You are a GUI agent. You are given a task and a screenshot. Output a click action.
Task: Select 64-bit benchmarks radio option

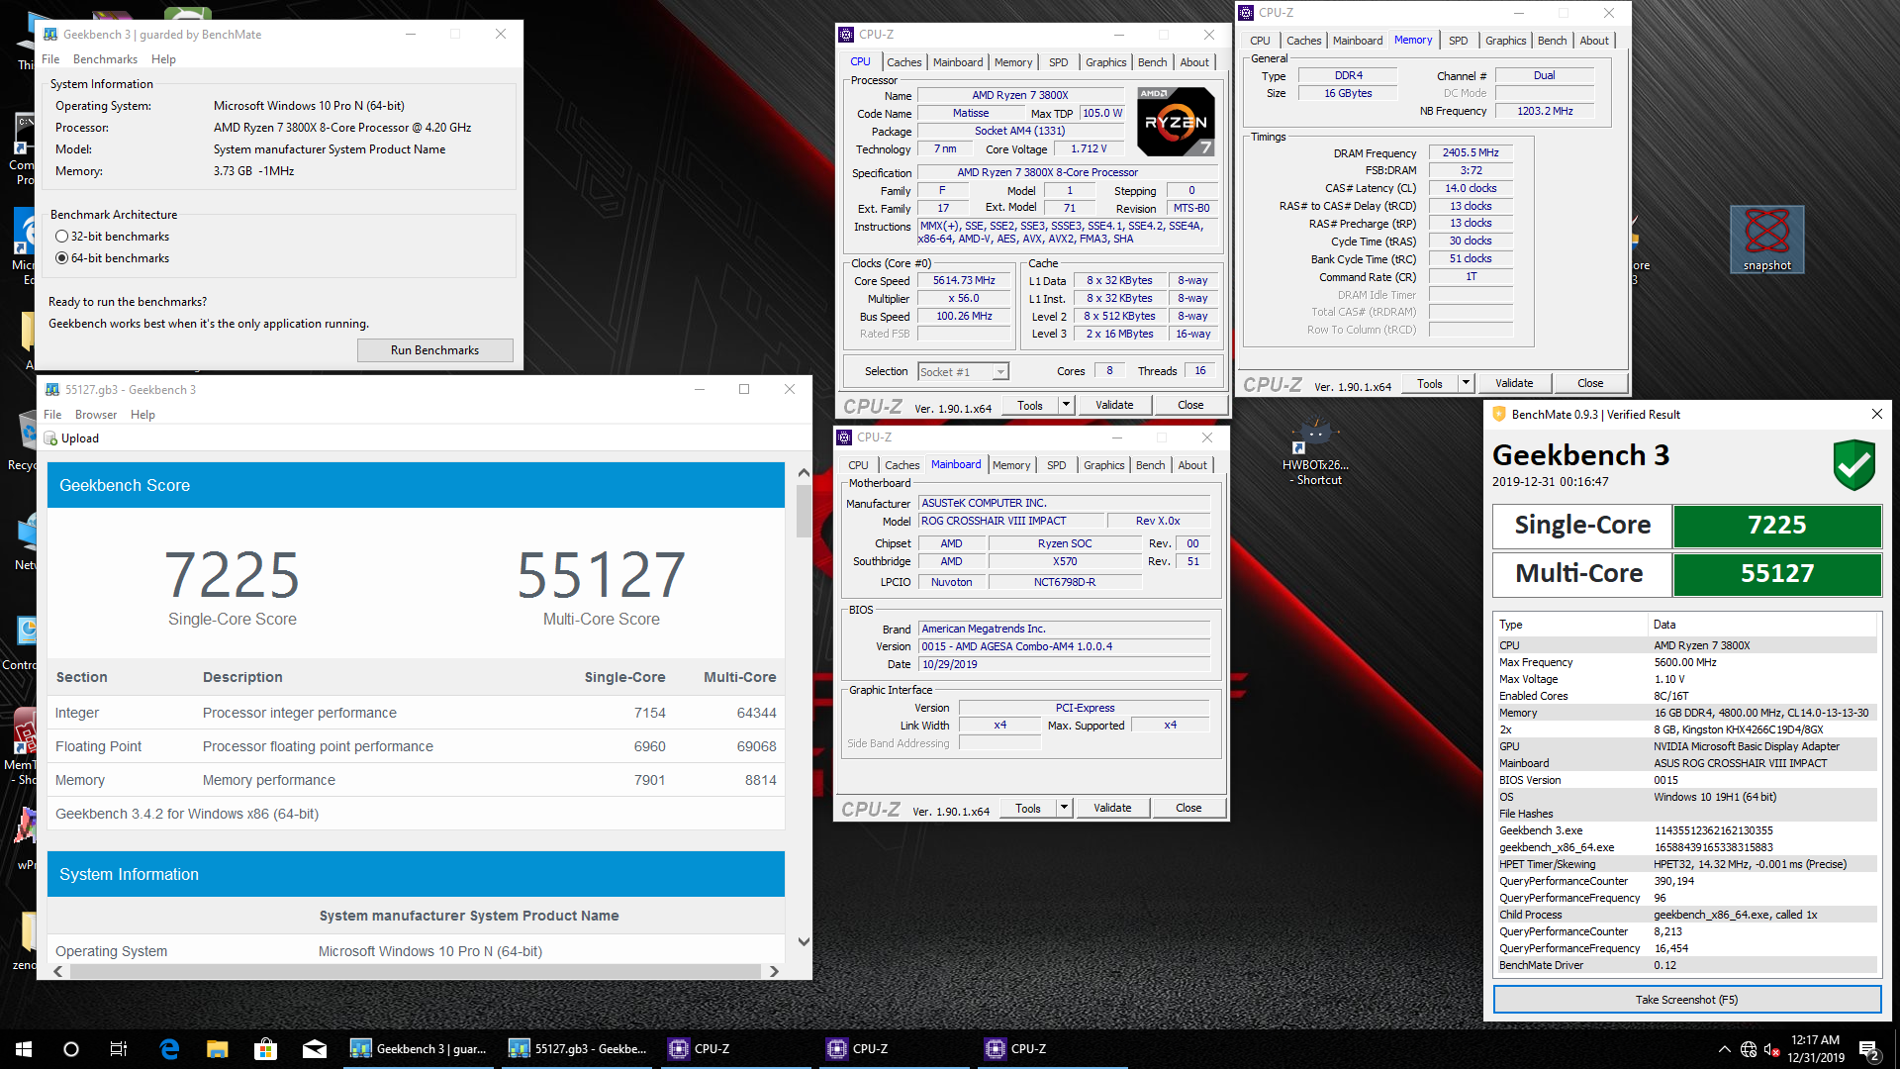[62, 258]
